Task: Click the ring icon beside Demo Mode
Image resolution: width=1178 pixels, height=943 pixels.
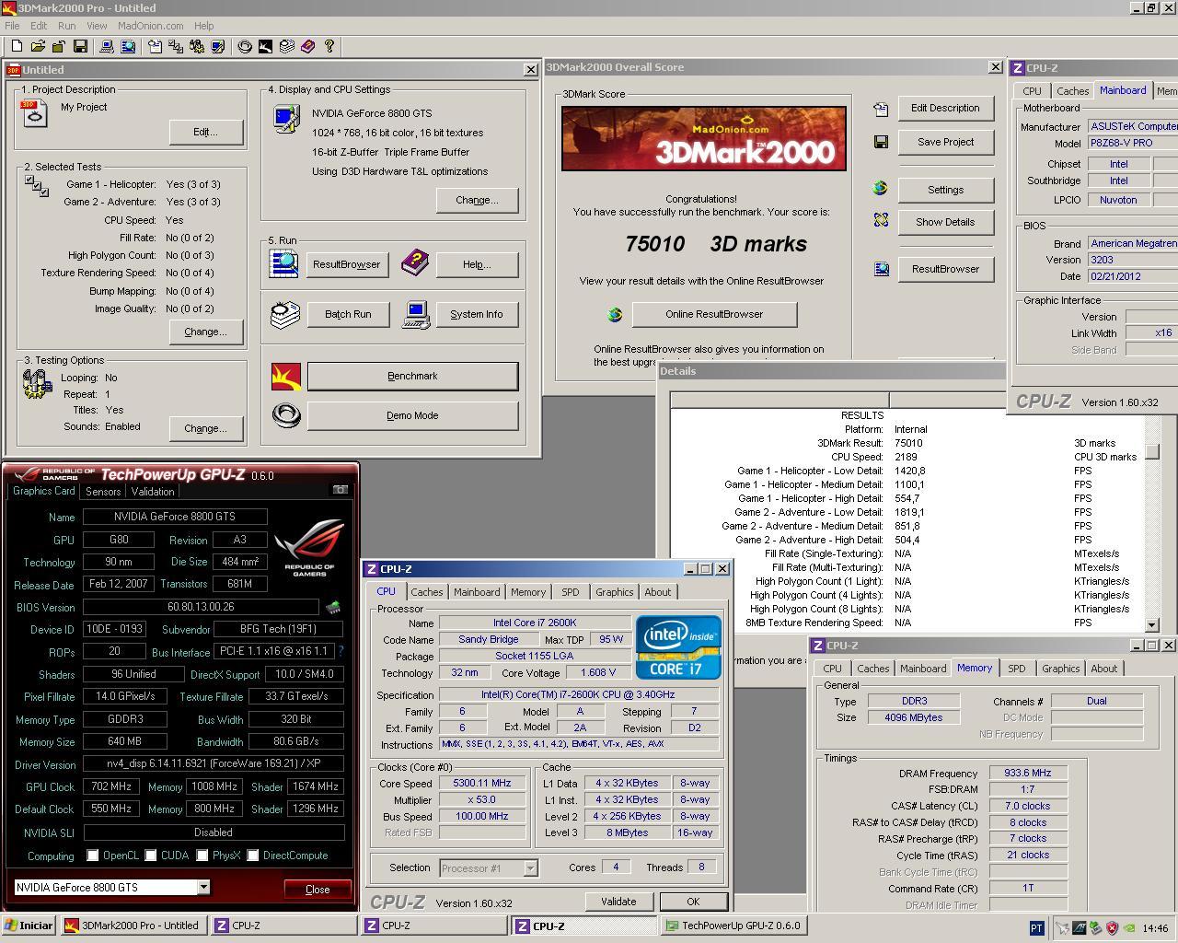Action: 286,415
